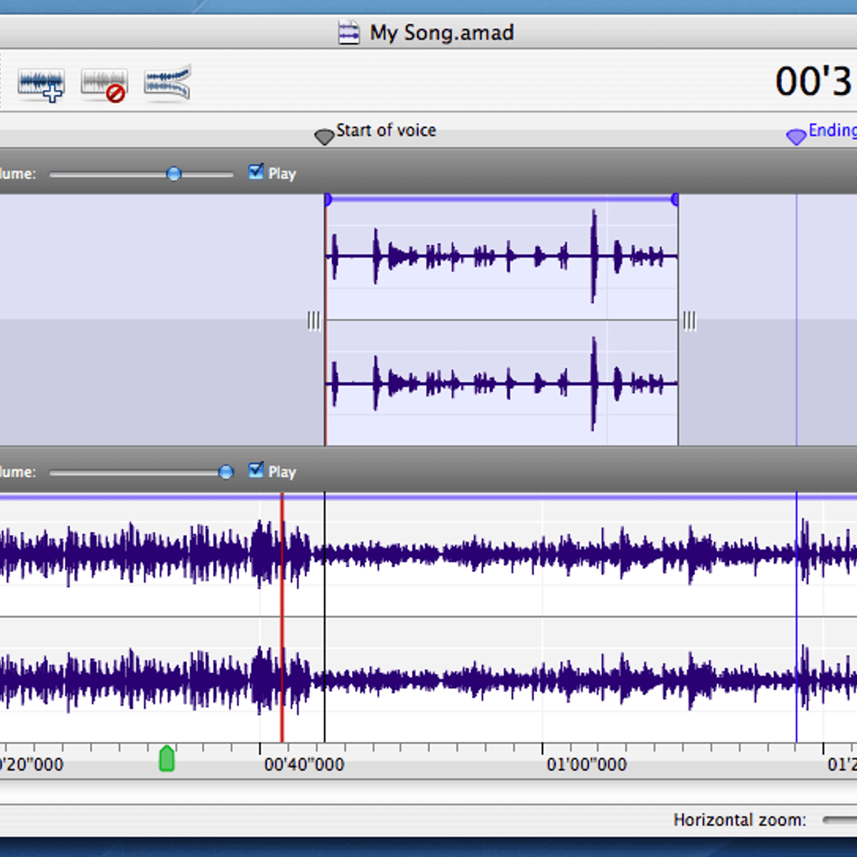Click the blue handle at clip's top-right corner
The width and height of the screenshot is (857, 857).
click(x=675, y=199)
